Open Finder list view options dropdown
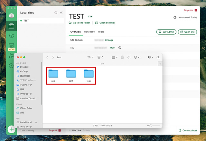 [x=90, y=57]
